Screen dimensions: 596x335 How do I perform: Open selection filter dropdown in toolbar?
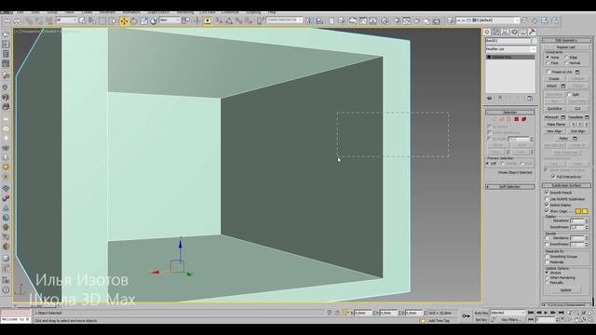click(x=66, y=20)
